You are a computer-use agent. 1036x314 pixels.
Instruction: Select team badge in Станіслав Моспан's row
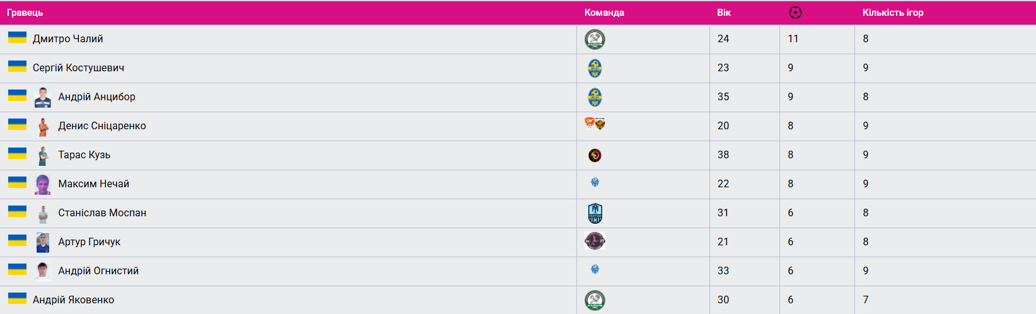click(x=595, y=213)
